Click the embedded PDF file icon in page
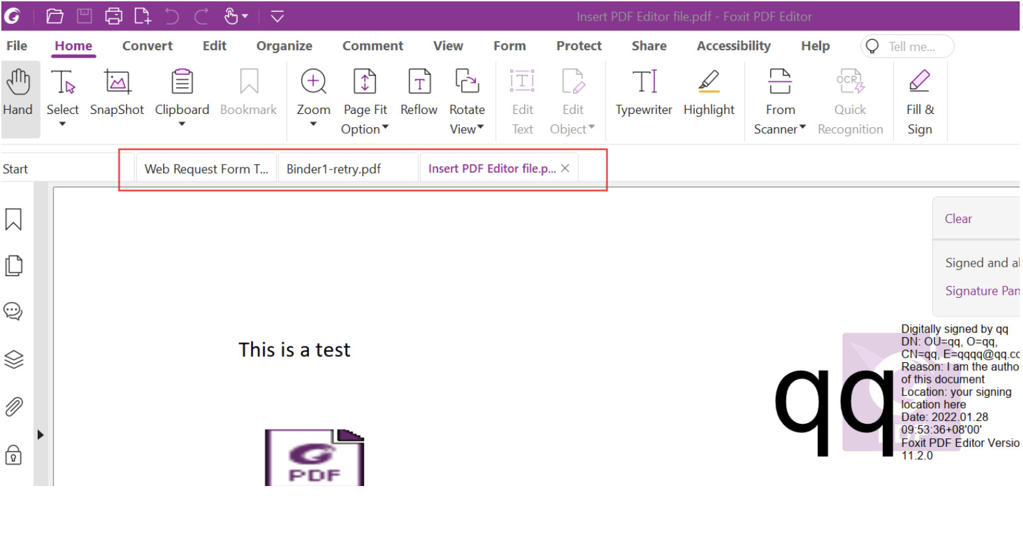Image resolution: width=1023 pixels, height=539 pixels. 314,457
